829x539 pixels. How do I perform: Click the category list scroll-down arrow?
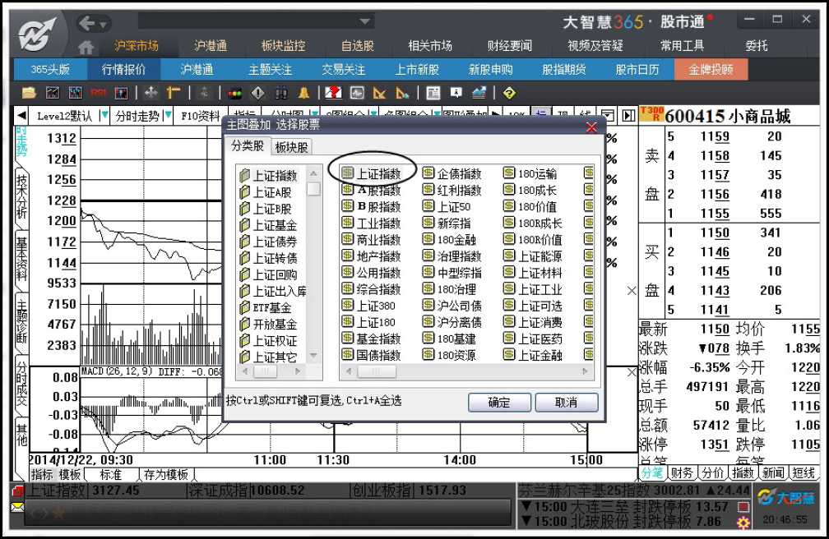(313, 356)
